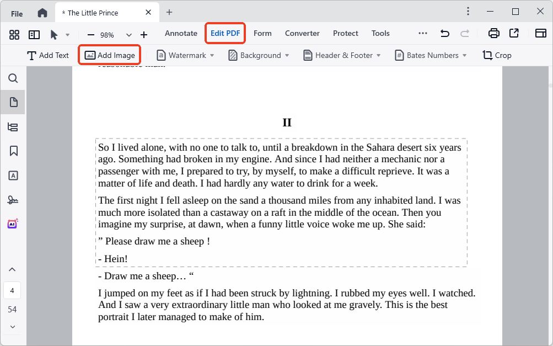The width and height of the screenshot is (553, 346).
Task: Go to the Home tab icon
Action: tap(42, 13)
